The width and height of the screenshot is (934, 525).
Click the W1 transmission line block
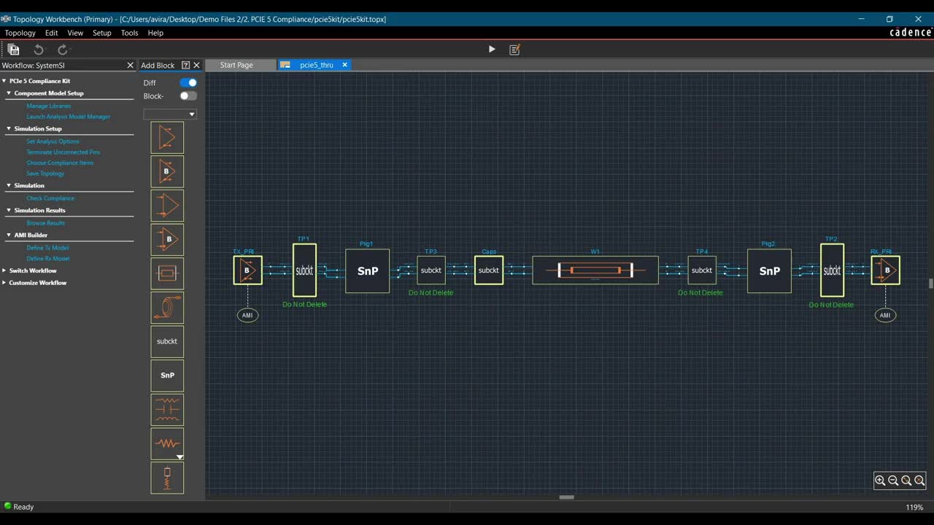pyautogui.click(x=595, y=270)
